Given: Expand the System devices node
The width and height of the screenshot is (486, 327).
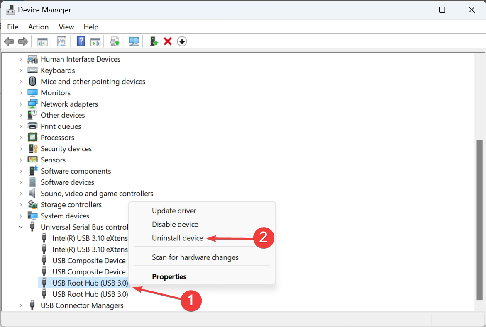Looking at the screenshot, I should [x=20, y=216].
